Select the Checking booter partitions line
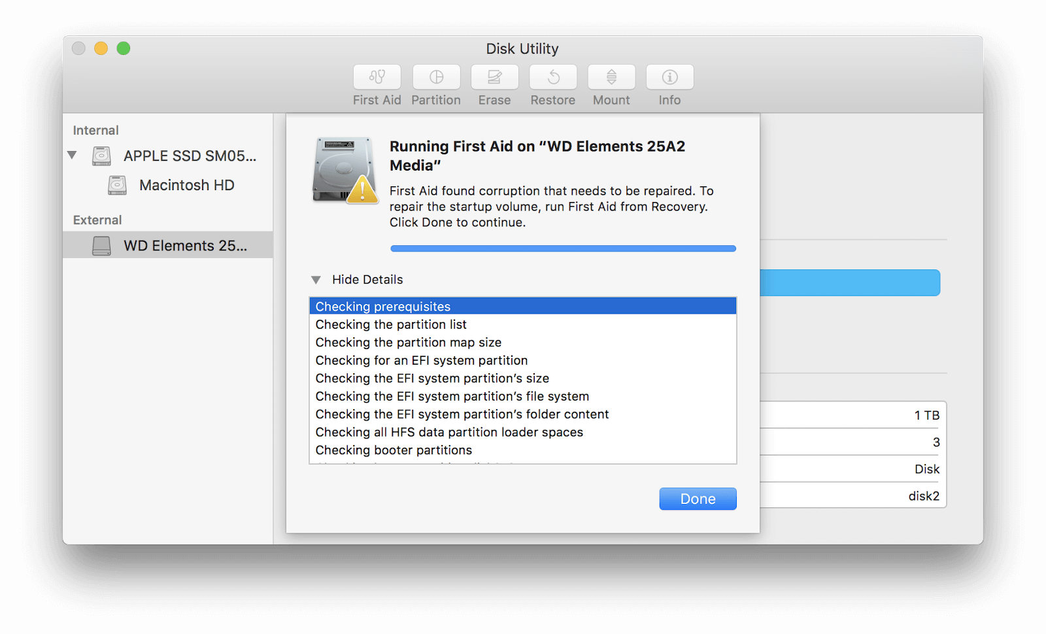Image resolution: width=1046 pixels, height=634 pixels. (x=393, y=450)
